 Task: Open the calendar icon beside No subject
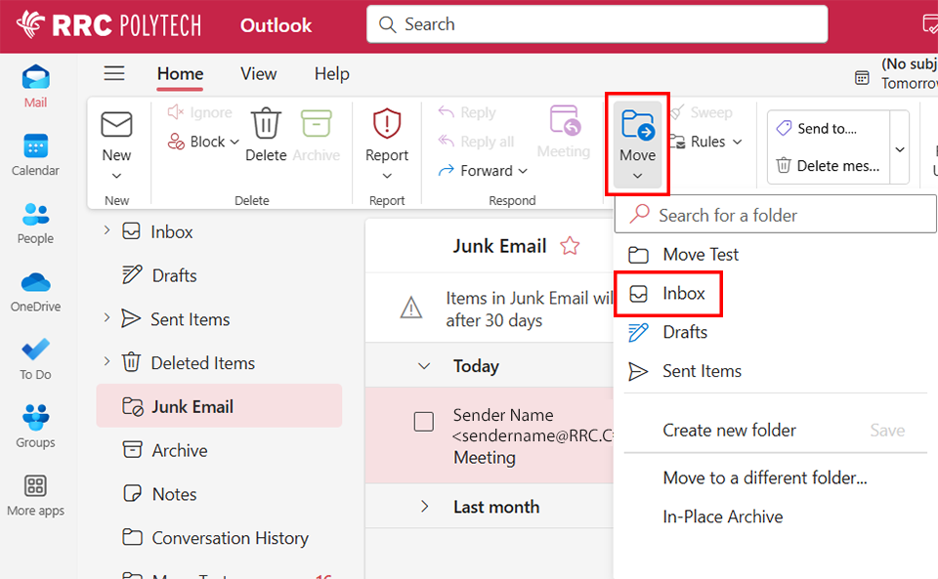coord(862,77)
